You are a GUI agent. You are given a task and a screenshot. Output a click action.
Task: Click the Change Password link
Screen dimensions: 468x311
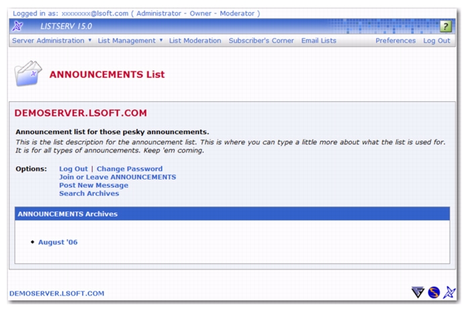coord(130,169)
